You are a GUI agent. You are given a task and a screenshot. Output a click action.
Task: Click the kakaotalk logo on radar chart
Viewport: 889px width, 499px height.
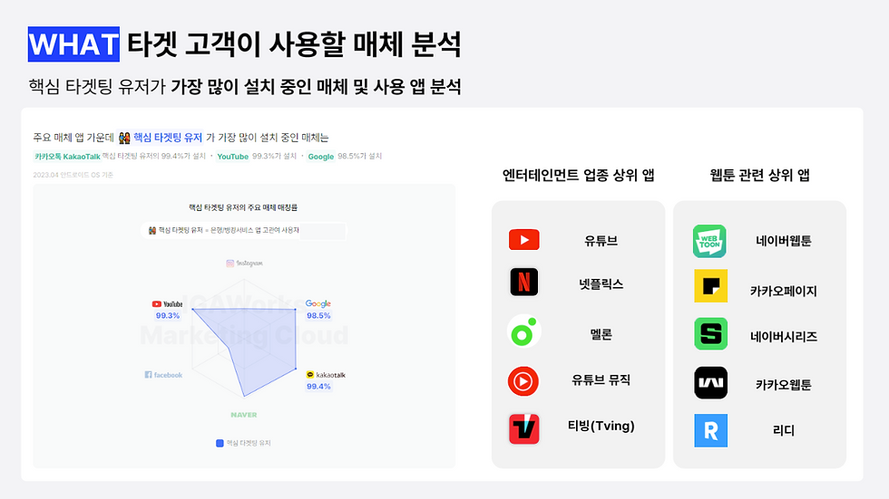pyautogui.click(x=326, y=375)
